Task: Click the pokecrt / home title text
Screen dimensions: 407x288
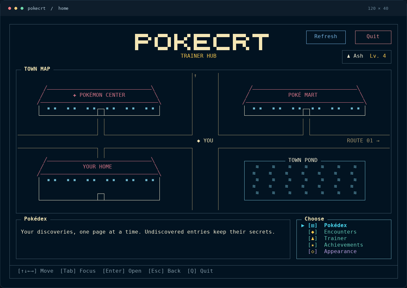Action: click(x=48, y=8)
